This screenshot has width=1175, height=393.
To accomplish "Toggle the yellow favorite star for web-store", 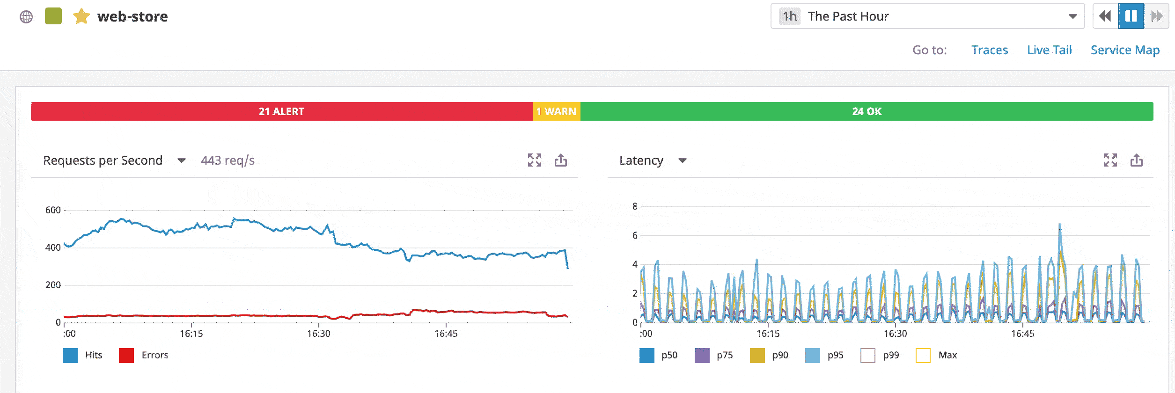I will tap(81, 16).
